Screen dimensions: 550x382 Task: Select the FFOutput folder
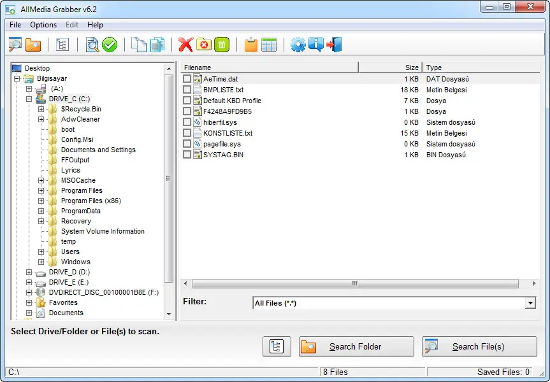pos(75,160)
